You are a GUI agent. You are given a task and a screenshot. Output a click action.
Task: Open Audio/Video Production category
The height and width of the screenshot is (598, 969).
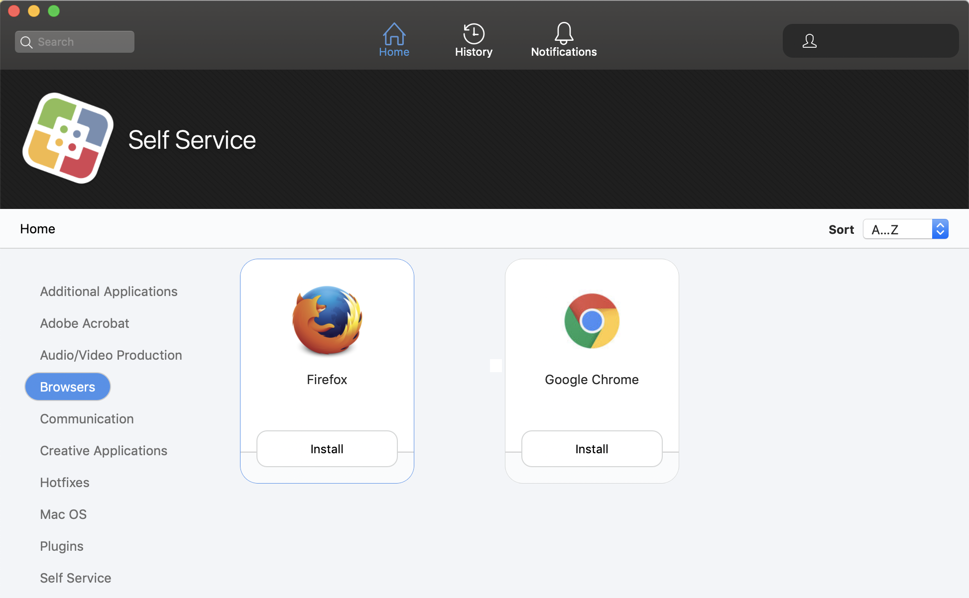click(111, 355)
